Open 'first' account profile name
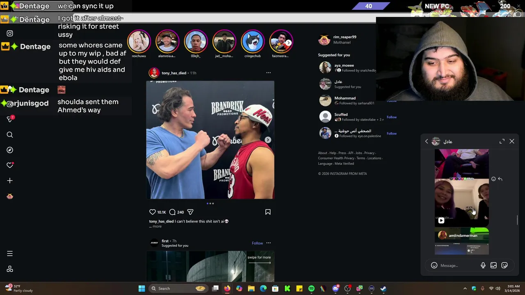This screenshot has height=295, width=525. (165, 241)
